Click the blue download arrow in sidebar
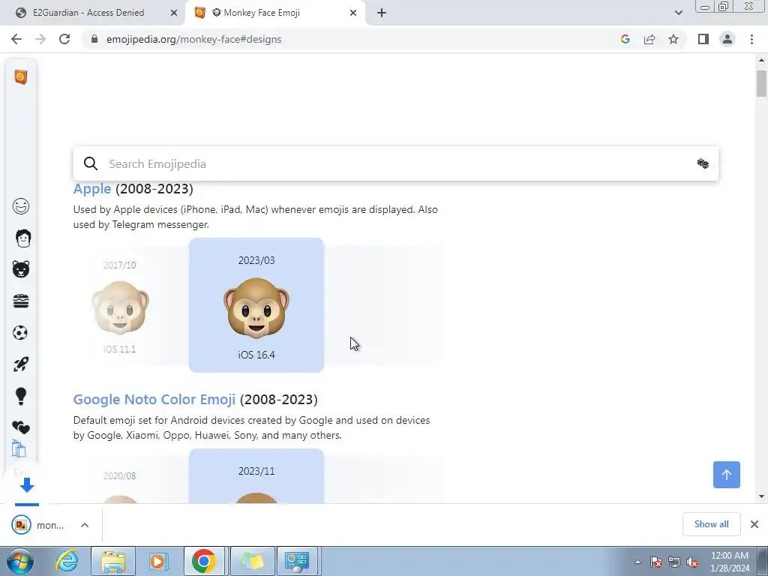 click(x=27, y=485)
